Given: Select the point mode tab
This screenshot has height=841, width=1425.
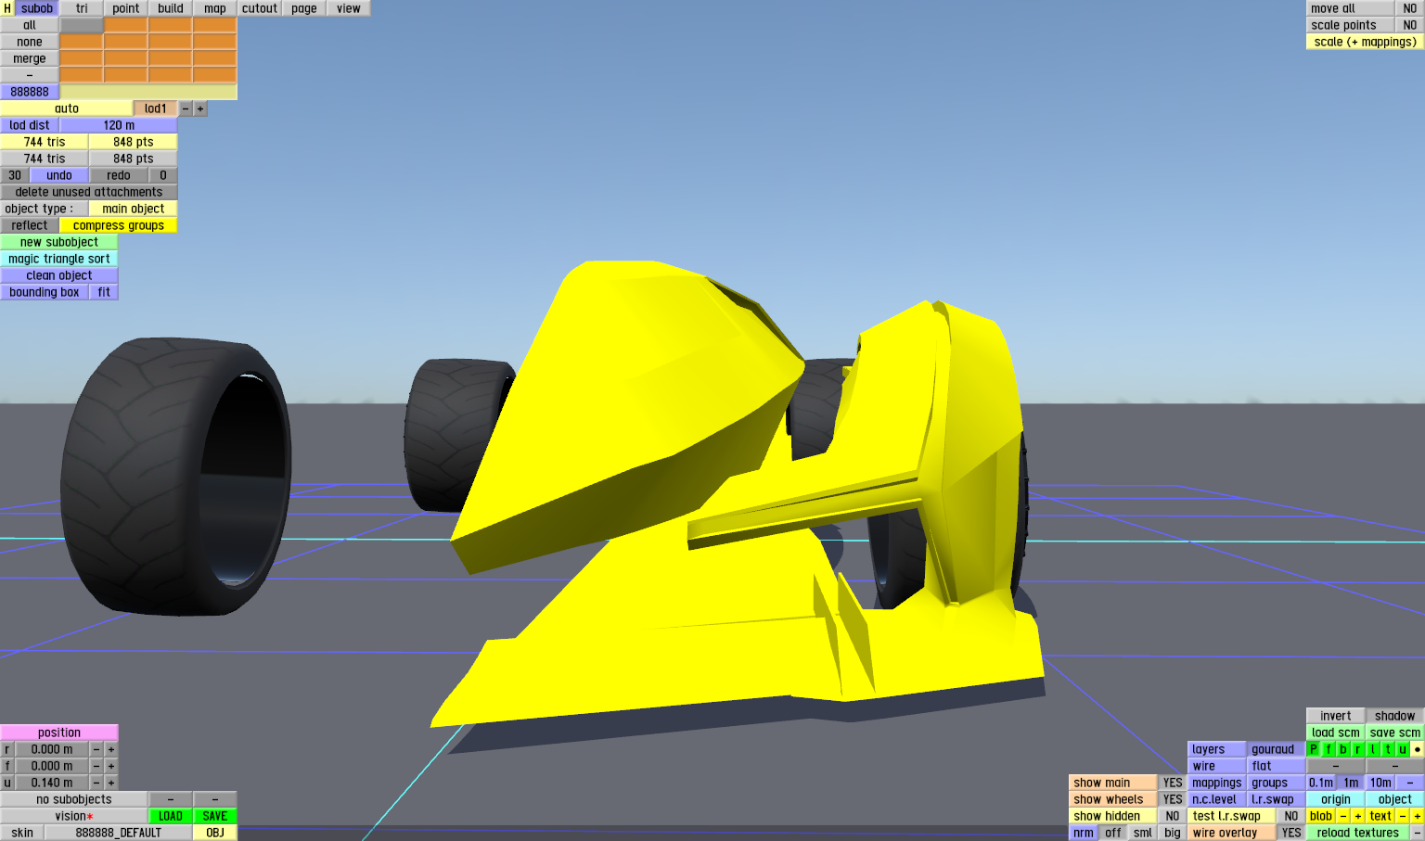Looking at the screenshot, I should click(x=126, y=8).
